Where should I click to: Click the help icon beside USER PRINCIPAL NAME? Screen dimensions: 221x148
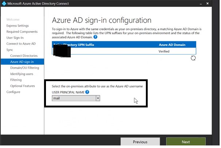coord(88,92)
